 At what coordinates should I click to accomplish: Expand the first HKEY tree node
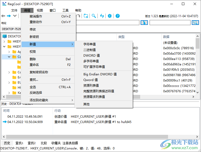point(4,42)
